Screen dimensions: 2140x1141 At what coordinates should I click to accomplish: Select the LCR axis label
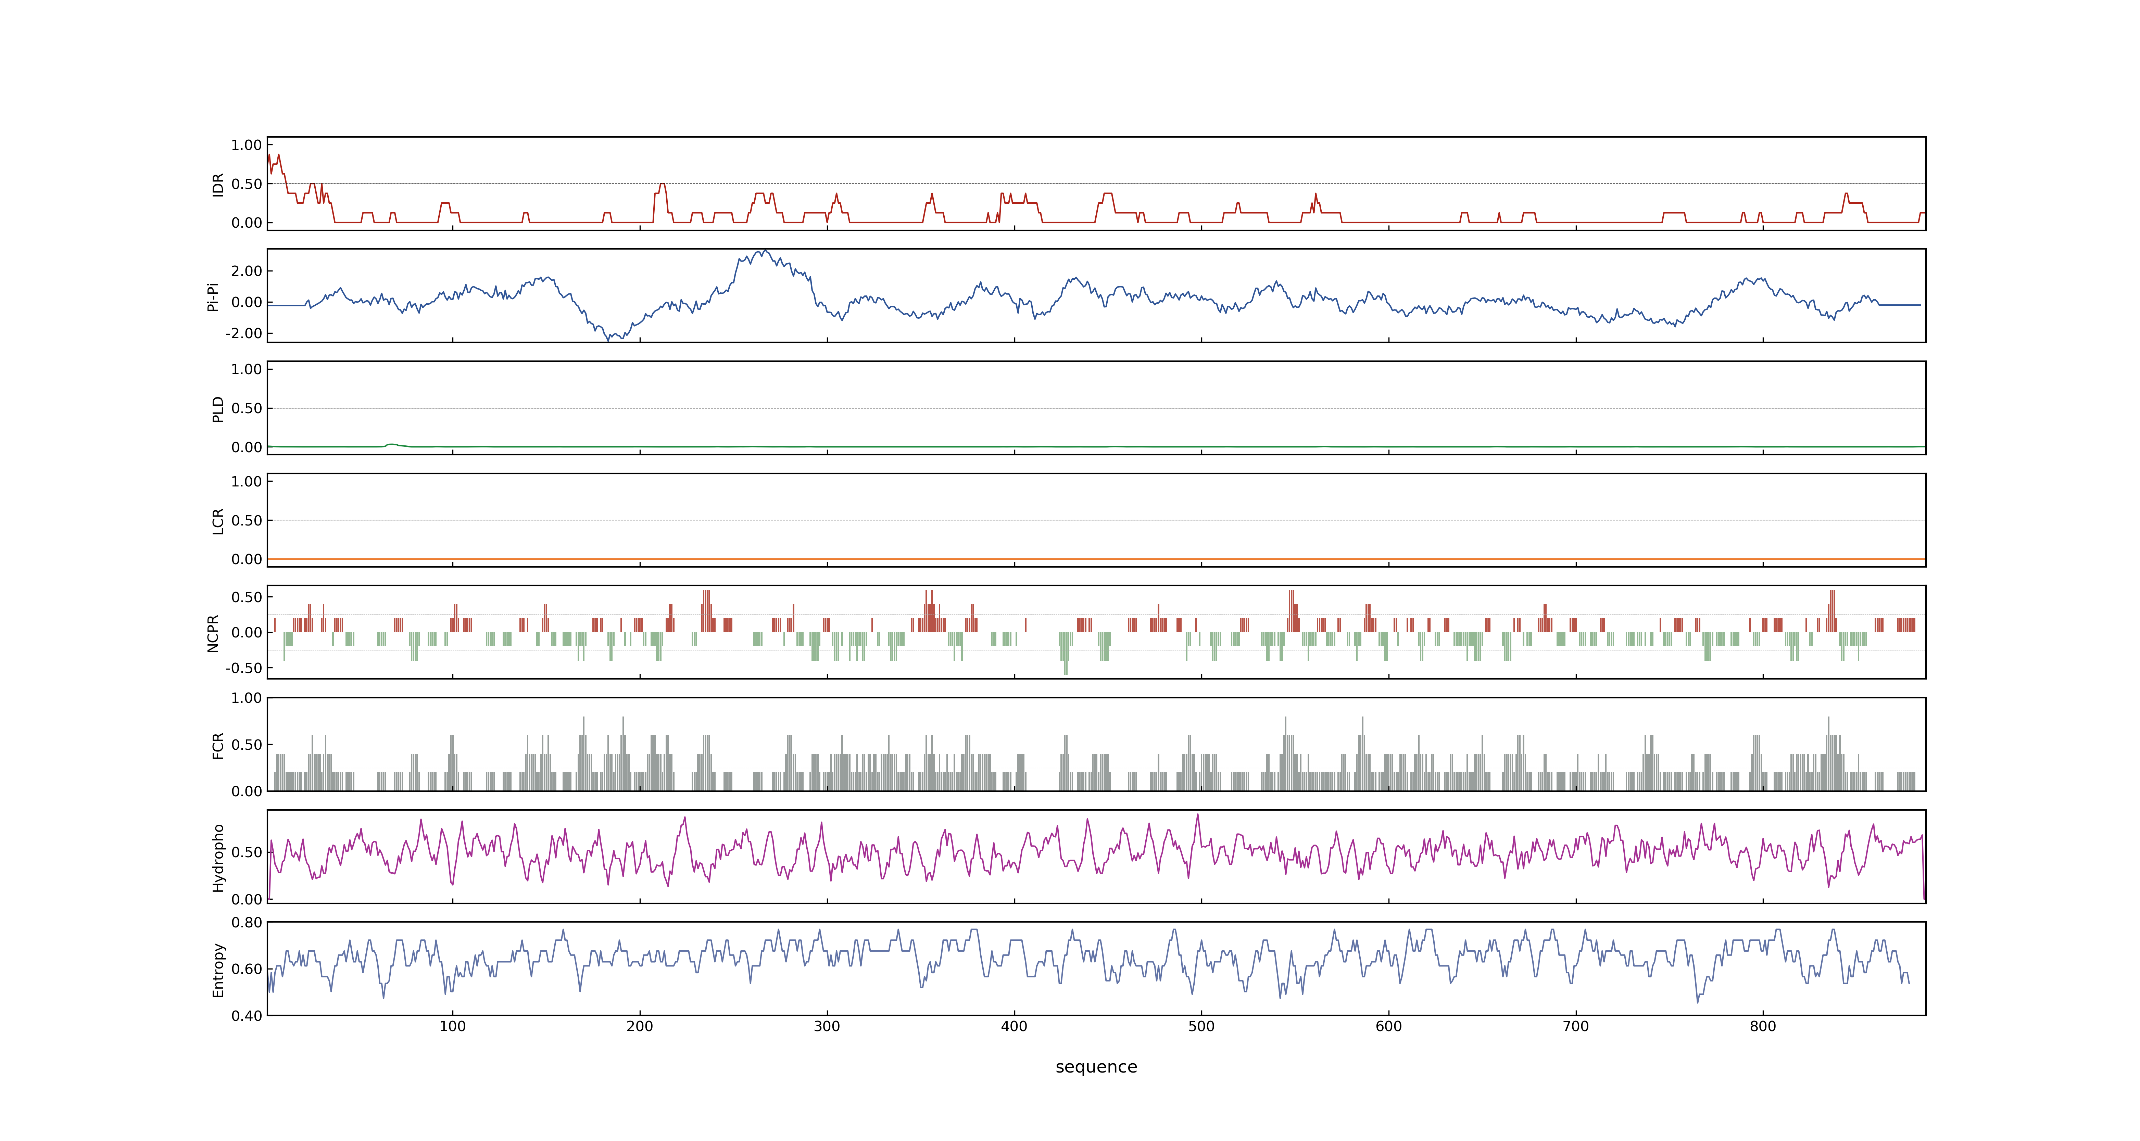coord(218,521)
